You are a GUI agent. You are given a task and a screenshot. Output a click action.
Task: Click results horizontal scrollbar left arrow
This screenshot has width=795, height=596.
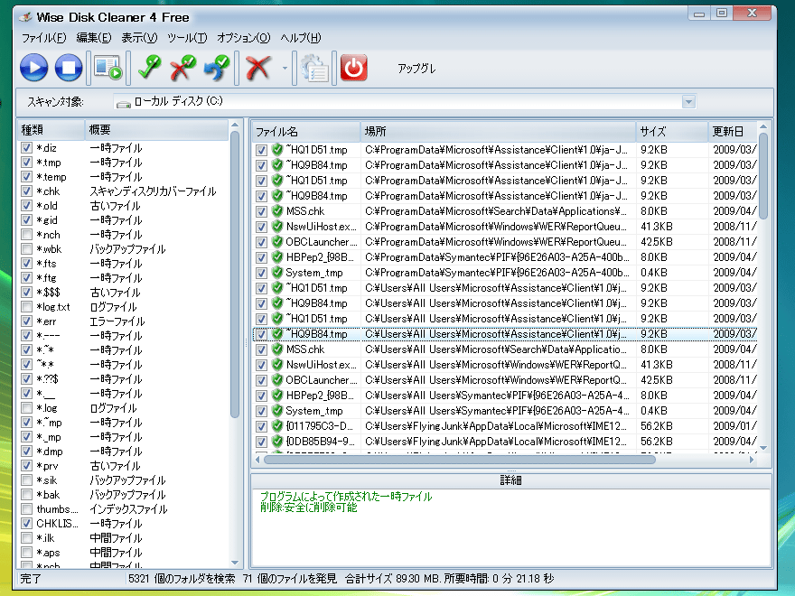pos(257,460)
